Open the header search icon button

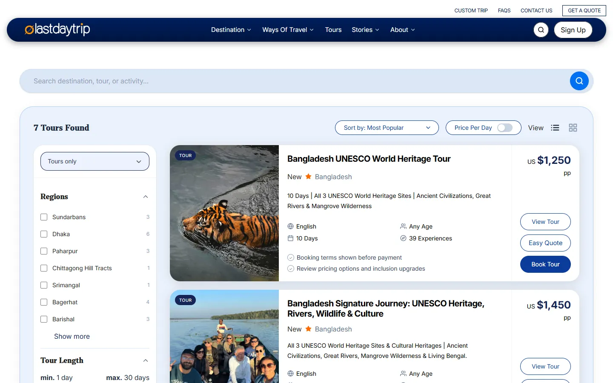[541, 30]
